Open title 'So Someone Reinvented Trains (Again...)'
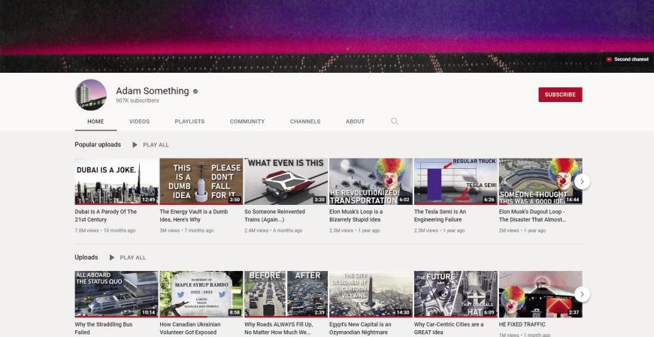Viewport: 654px width, 337px height. click(x=275, y=215)
